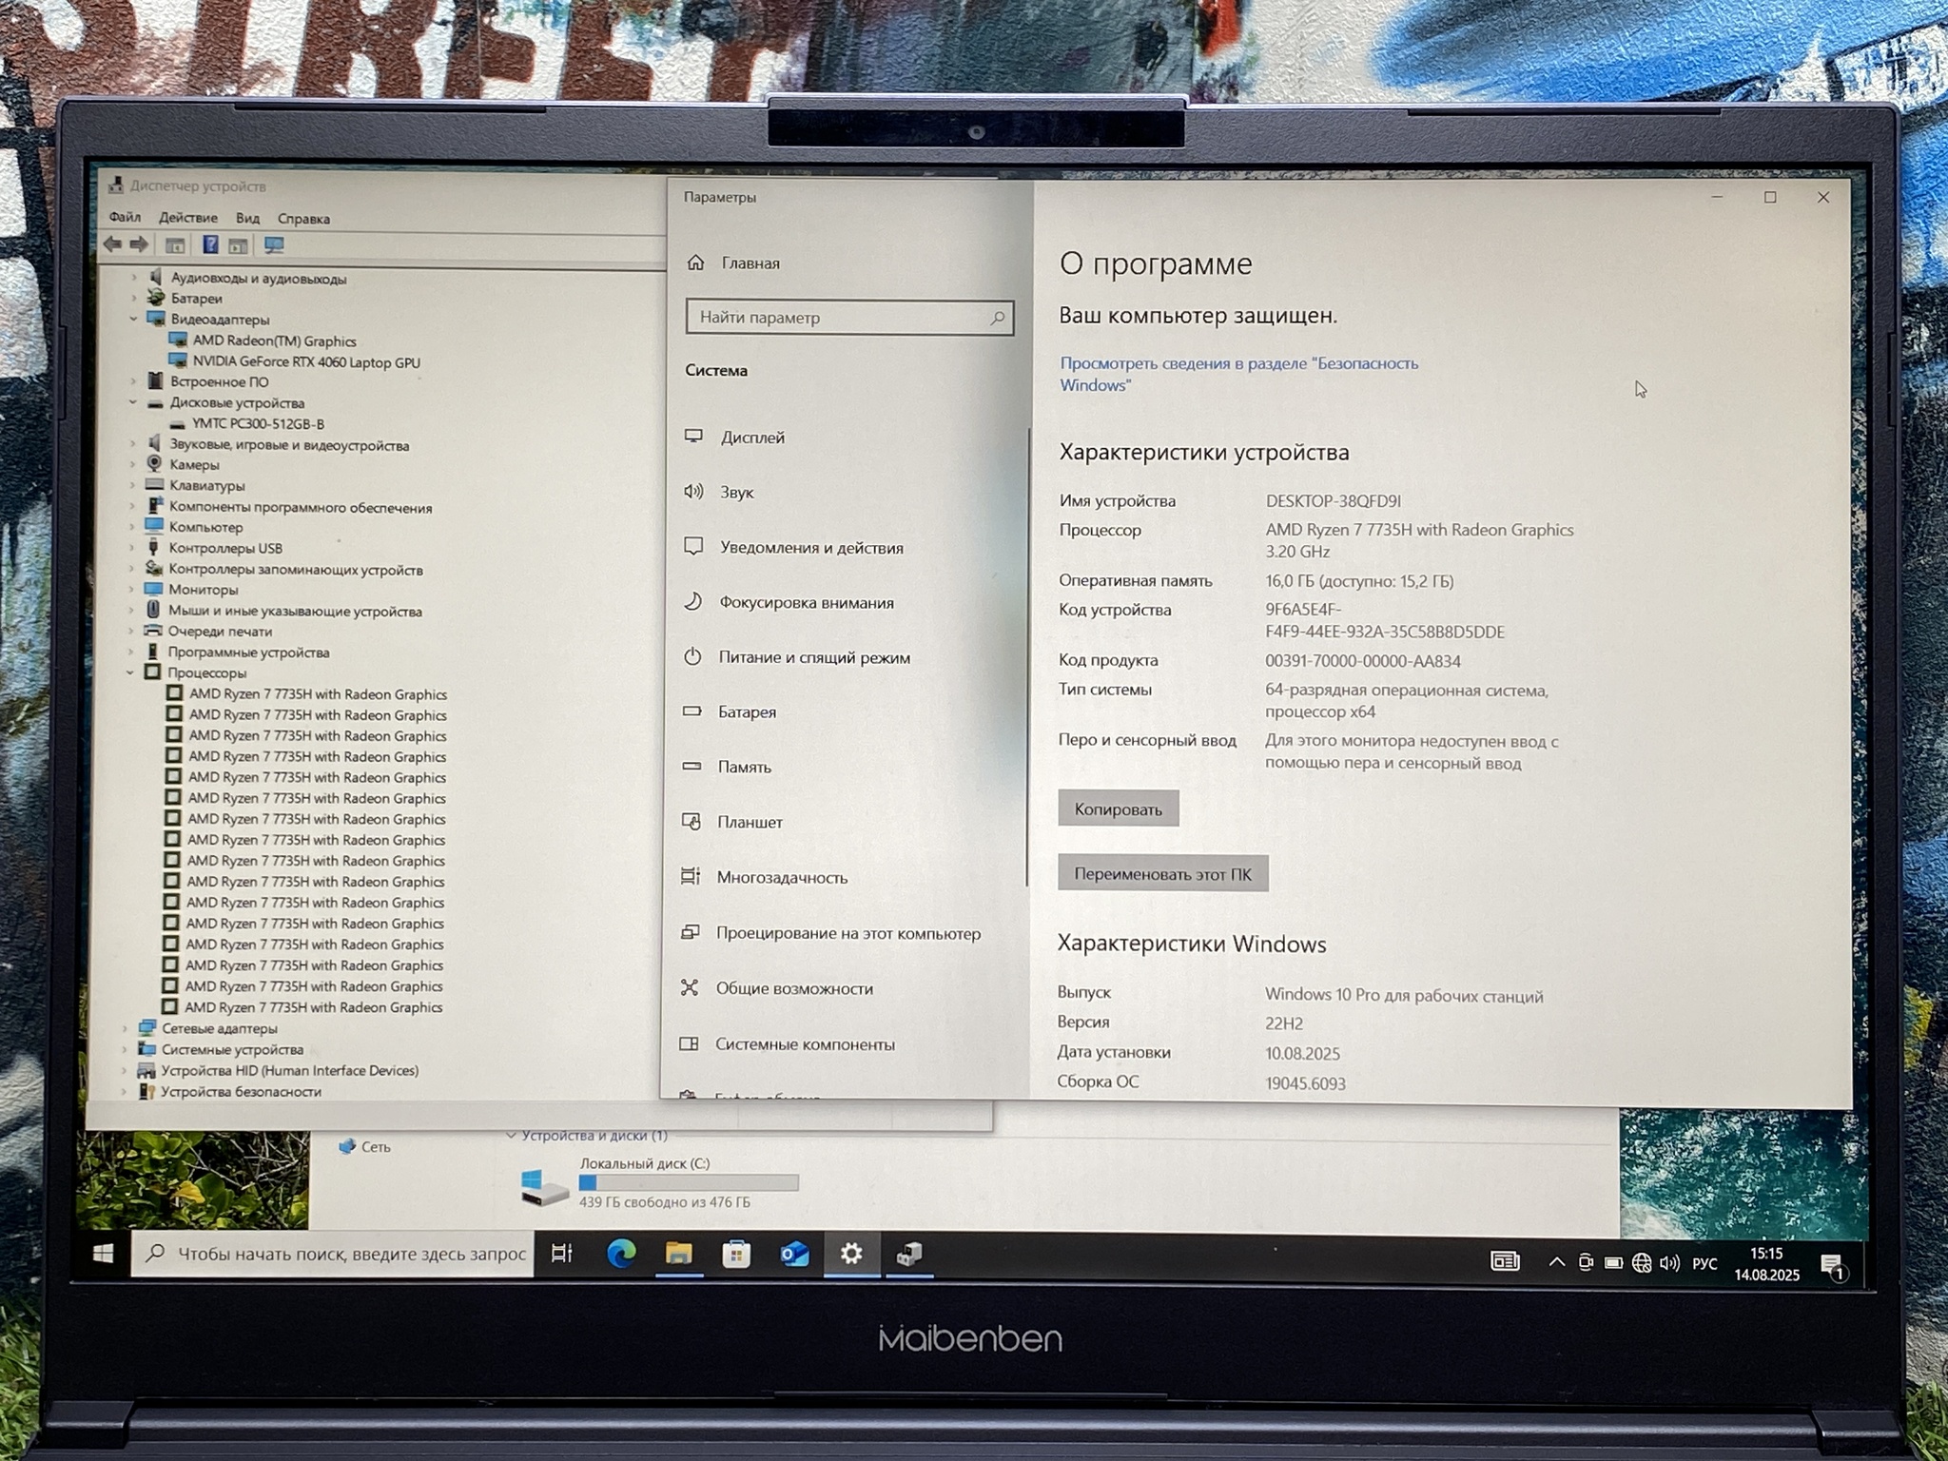The width and height of the screenshot is (1948, 1461).
Task: Select NVIDIA GeForce RTX 4060 Laptop GPU
Action: click(x=305, y=362)
